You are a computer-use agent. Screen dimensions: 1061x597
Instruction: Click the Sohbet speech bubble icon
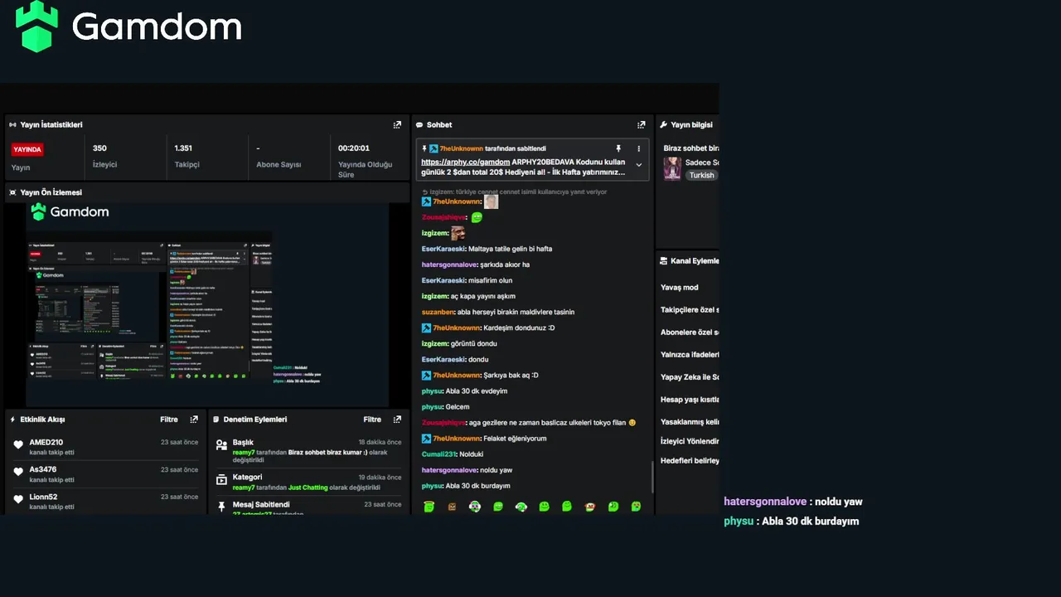(x=419, y=124)
